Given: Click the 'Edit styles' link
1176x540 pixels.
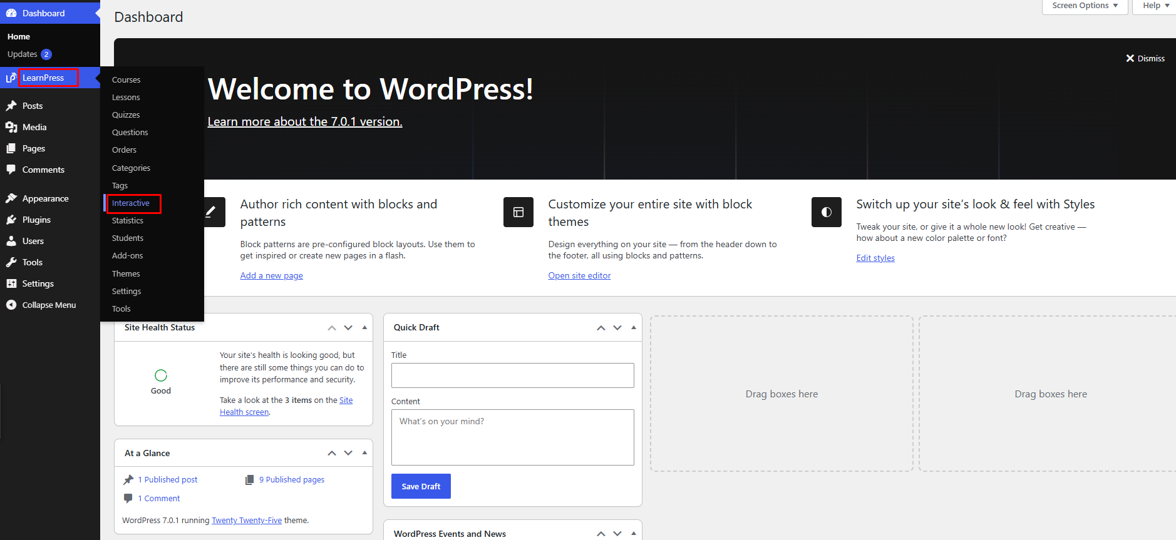Looking at the screenshot, I should point(875,258).
